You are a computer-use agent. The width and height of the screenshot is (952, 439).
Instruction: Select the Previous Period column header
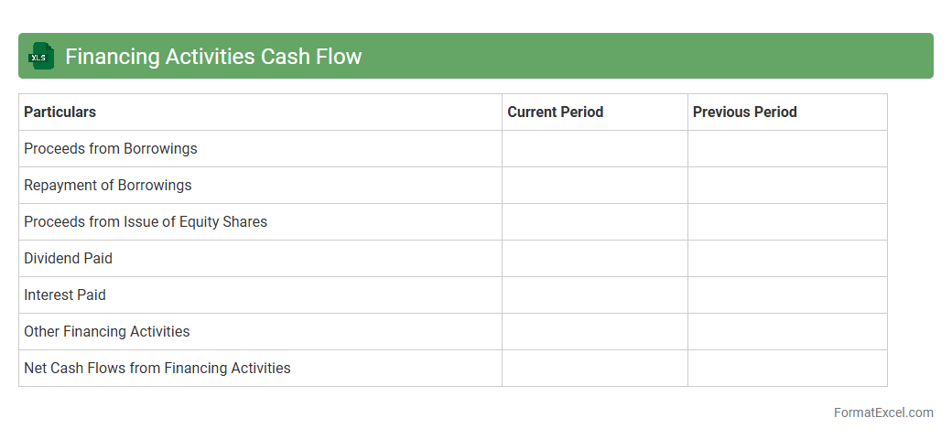744,112
